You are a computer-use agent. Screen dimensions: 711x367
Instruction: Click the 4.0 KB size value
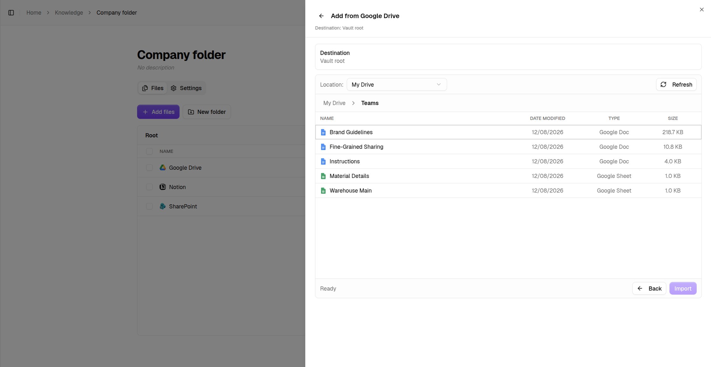coord(673,161)
